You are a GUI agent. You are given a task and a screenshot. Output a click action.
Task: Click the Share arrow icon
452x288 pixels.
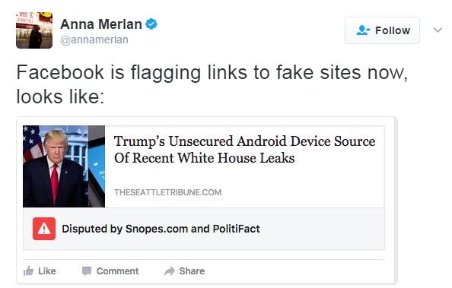[170, 271]
